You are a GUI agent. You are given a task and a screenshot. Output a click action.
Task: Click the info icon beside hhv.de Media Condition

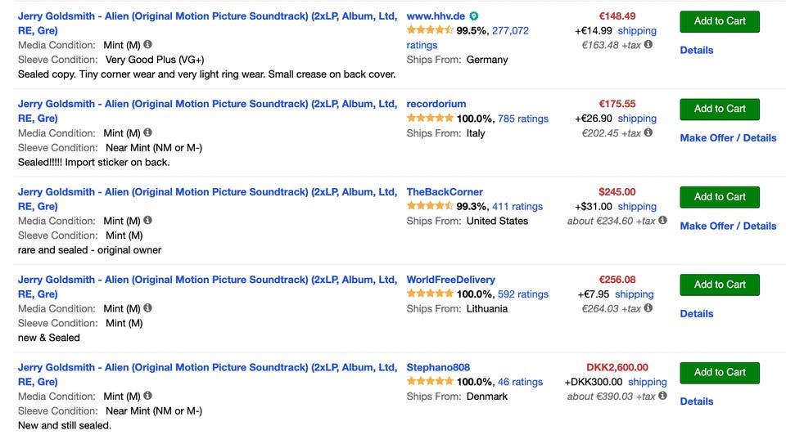pos(148,45)
